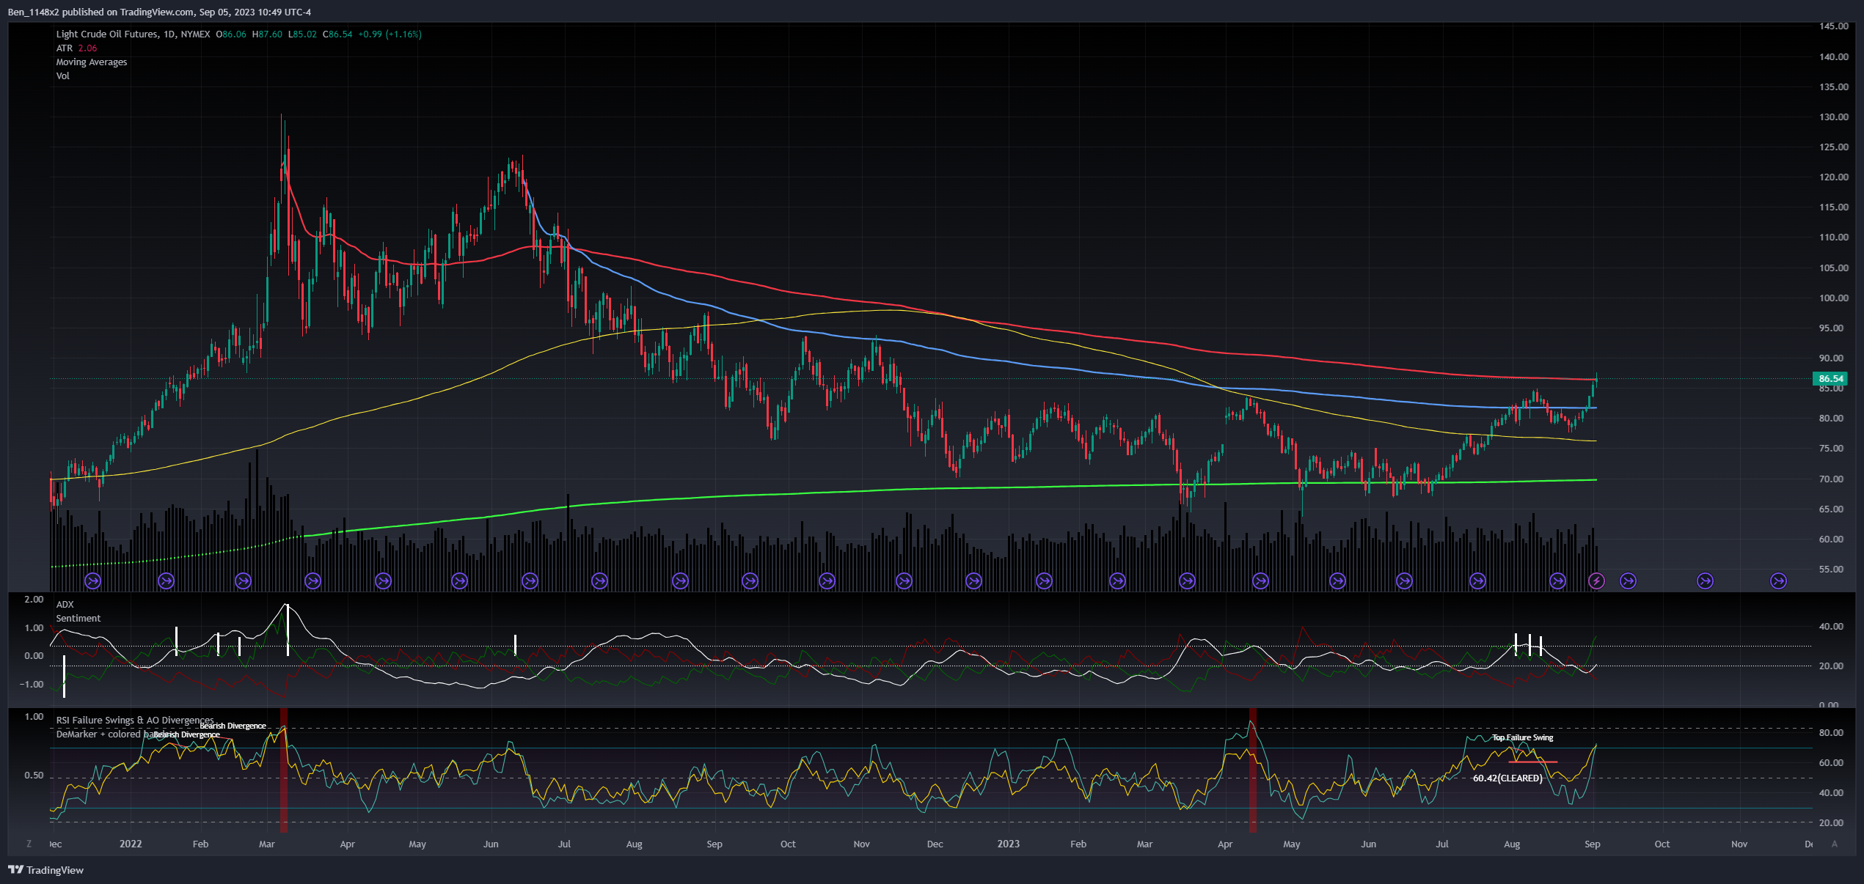Click the 80.00 label on the RSI scale
This screenshot has width=1864, height=884.
coord(1831,733)
